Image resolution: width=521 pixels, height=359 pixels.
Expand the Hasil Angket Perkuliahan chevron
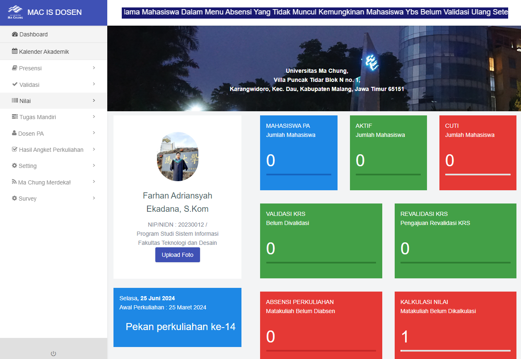click(94, 149)
